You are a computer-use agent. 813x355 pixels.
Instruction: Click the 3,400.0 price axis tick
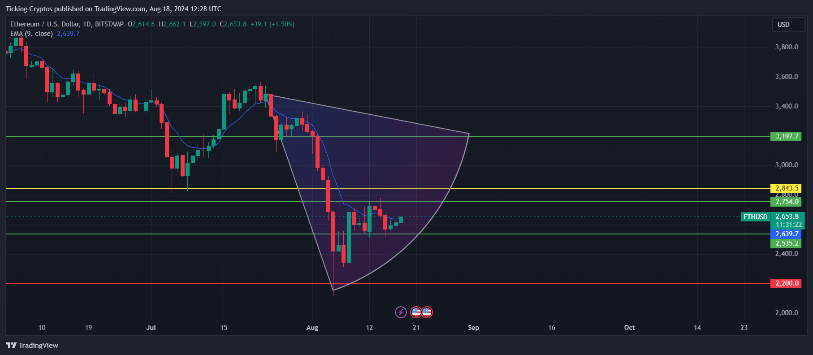tap(787, 106)
